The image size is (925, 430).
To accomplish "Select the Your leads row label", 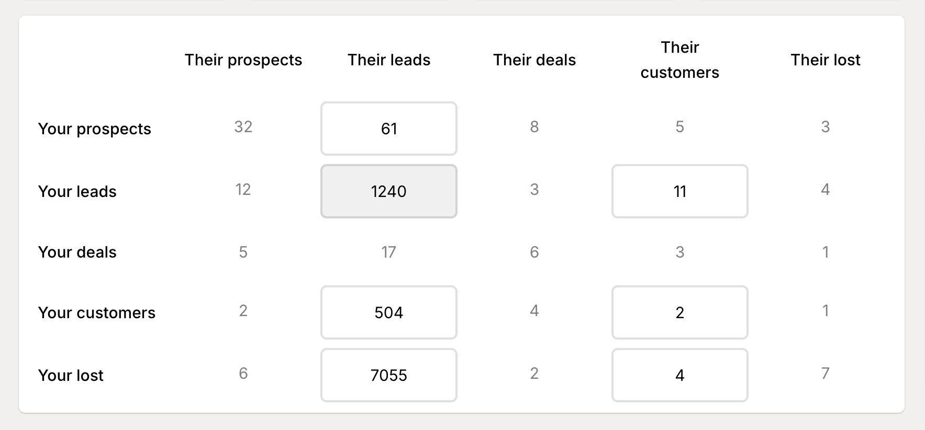I will [x=77, y=191].
